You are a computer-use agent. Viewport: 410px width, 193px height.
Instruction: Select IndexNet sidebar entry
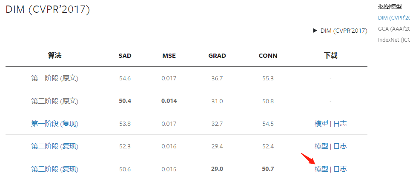pyautogui.click(x=394, y=40)
